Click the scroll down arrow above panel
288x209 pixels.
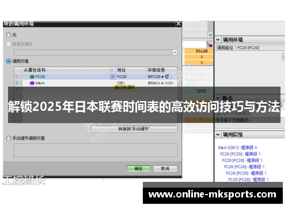[x=210, y=35]
